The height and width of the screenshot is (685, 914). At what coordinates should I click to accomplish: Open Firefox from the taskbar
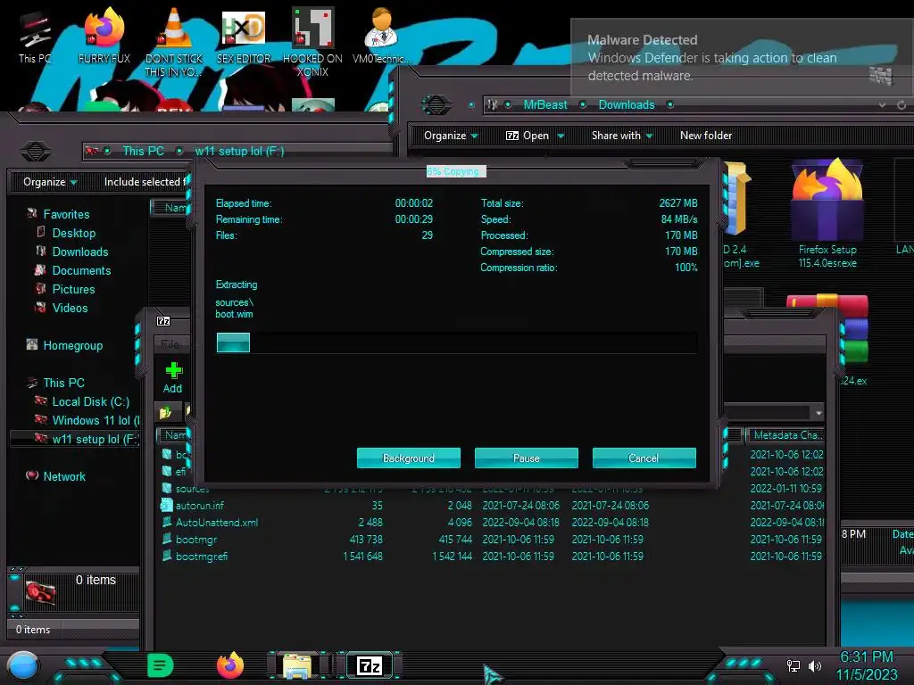(230, 665)
